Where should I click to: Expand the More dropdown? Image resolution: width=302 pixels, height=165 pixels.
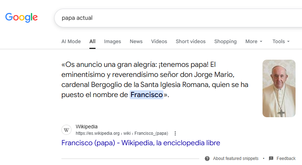254,41
